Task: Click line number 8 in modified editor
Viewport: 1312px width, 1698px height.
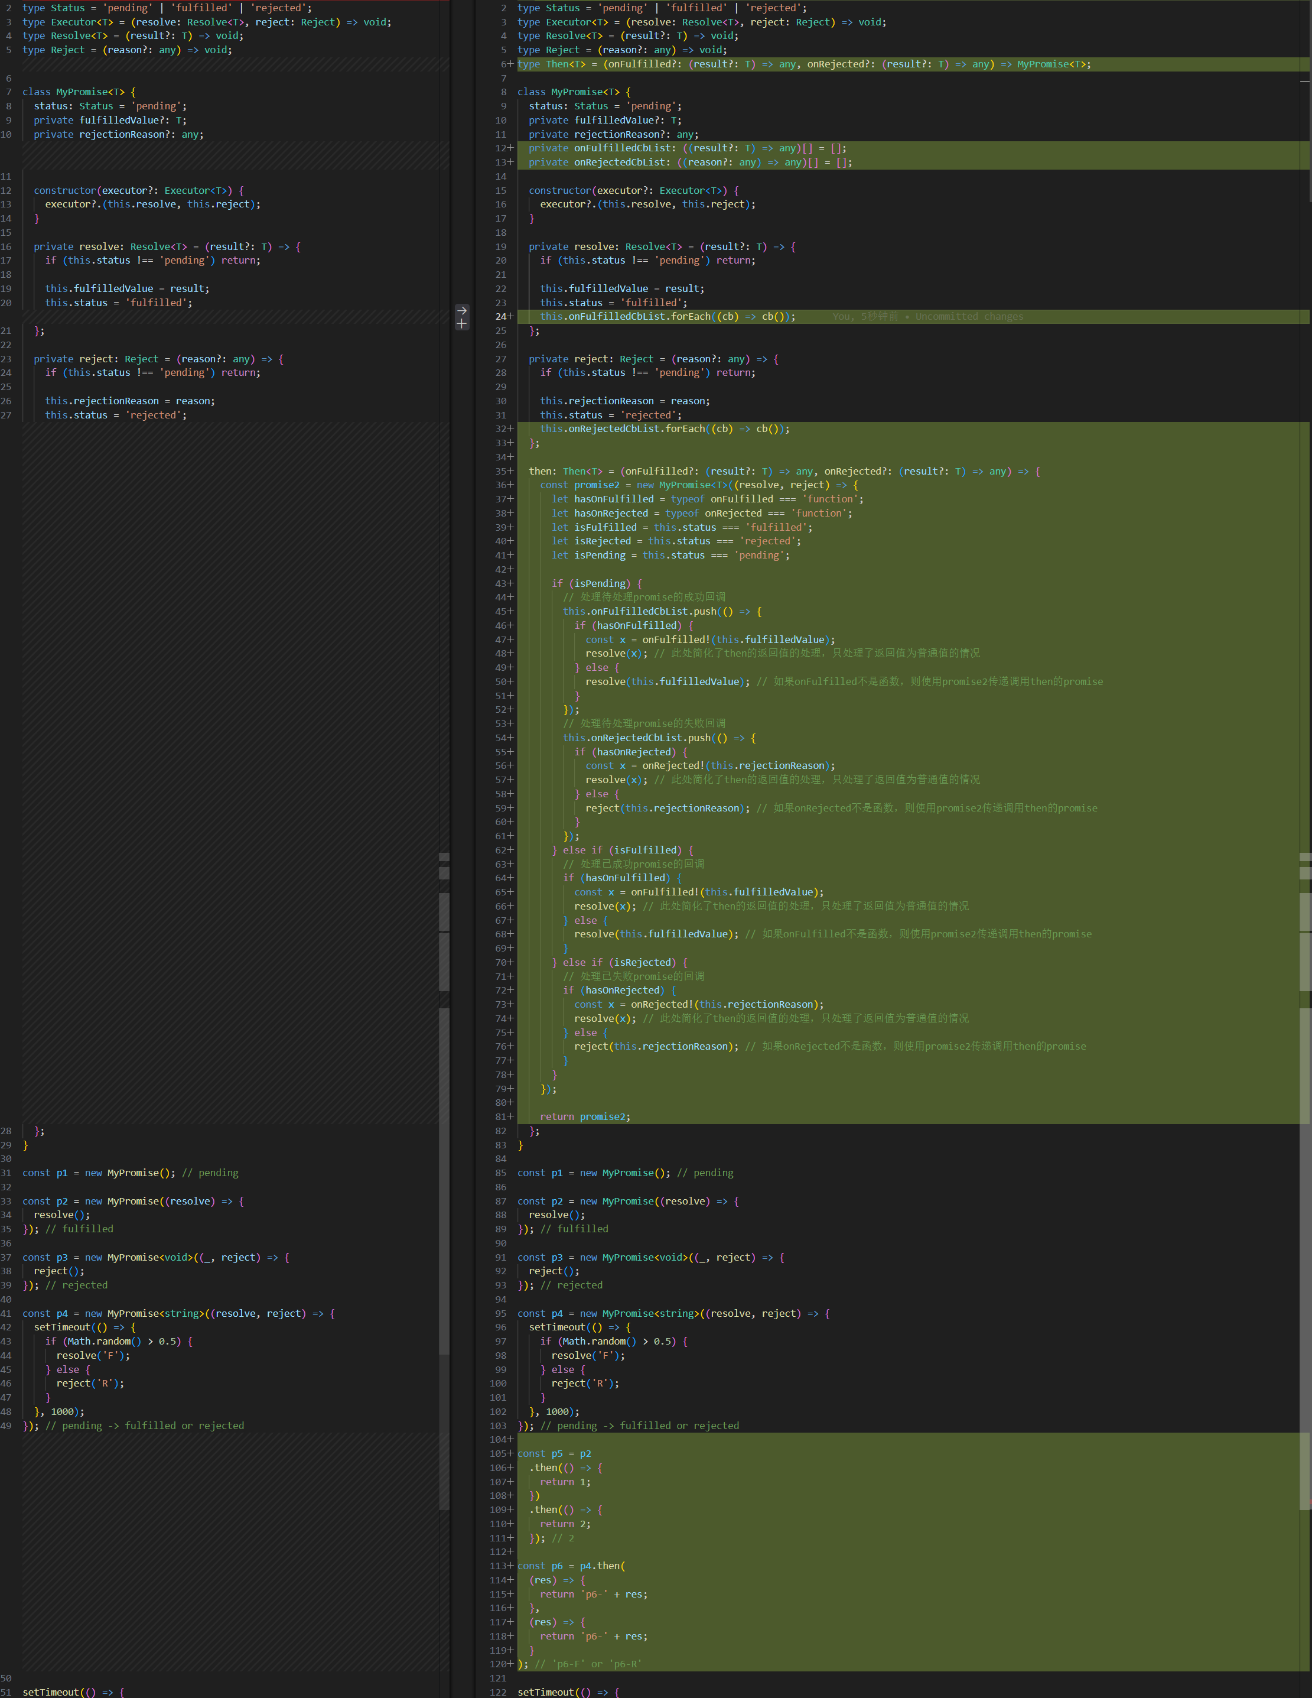Action: 503,92
